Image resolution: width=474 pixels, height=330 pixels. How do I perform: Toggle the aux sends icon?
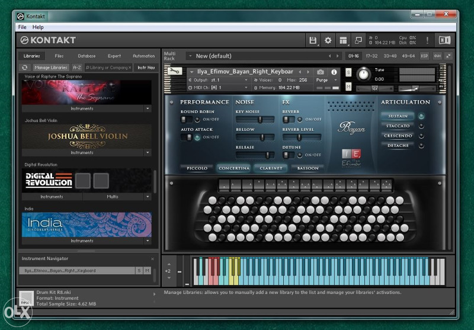(437, 56)
